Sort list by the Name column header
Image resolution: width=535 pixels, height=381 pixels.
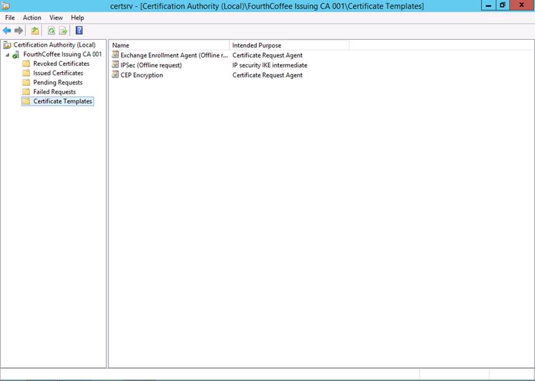point(168,45)
